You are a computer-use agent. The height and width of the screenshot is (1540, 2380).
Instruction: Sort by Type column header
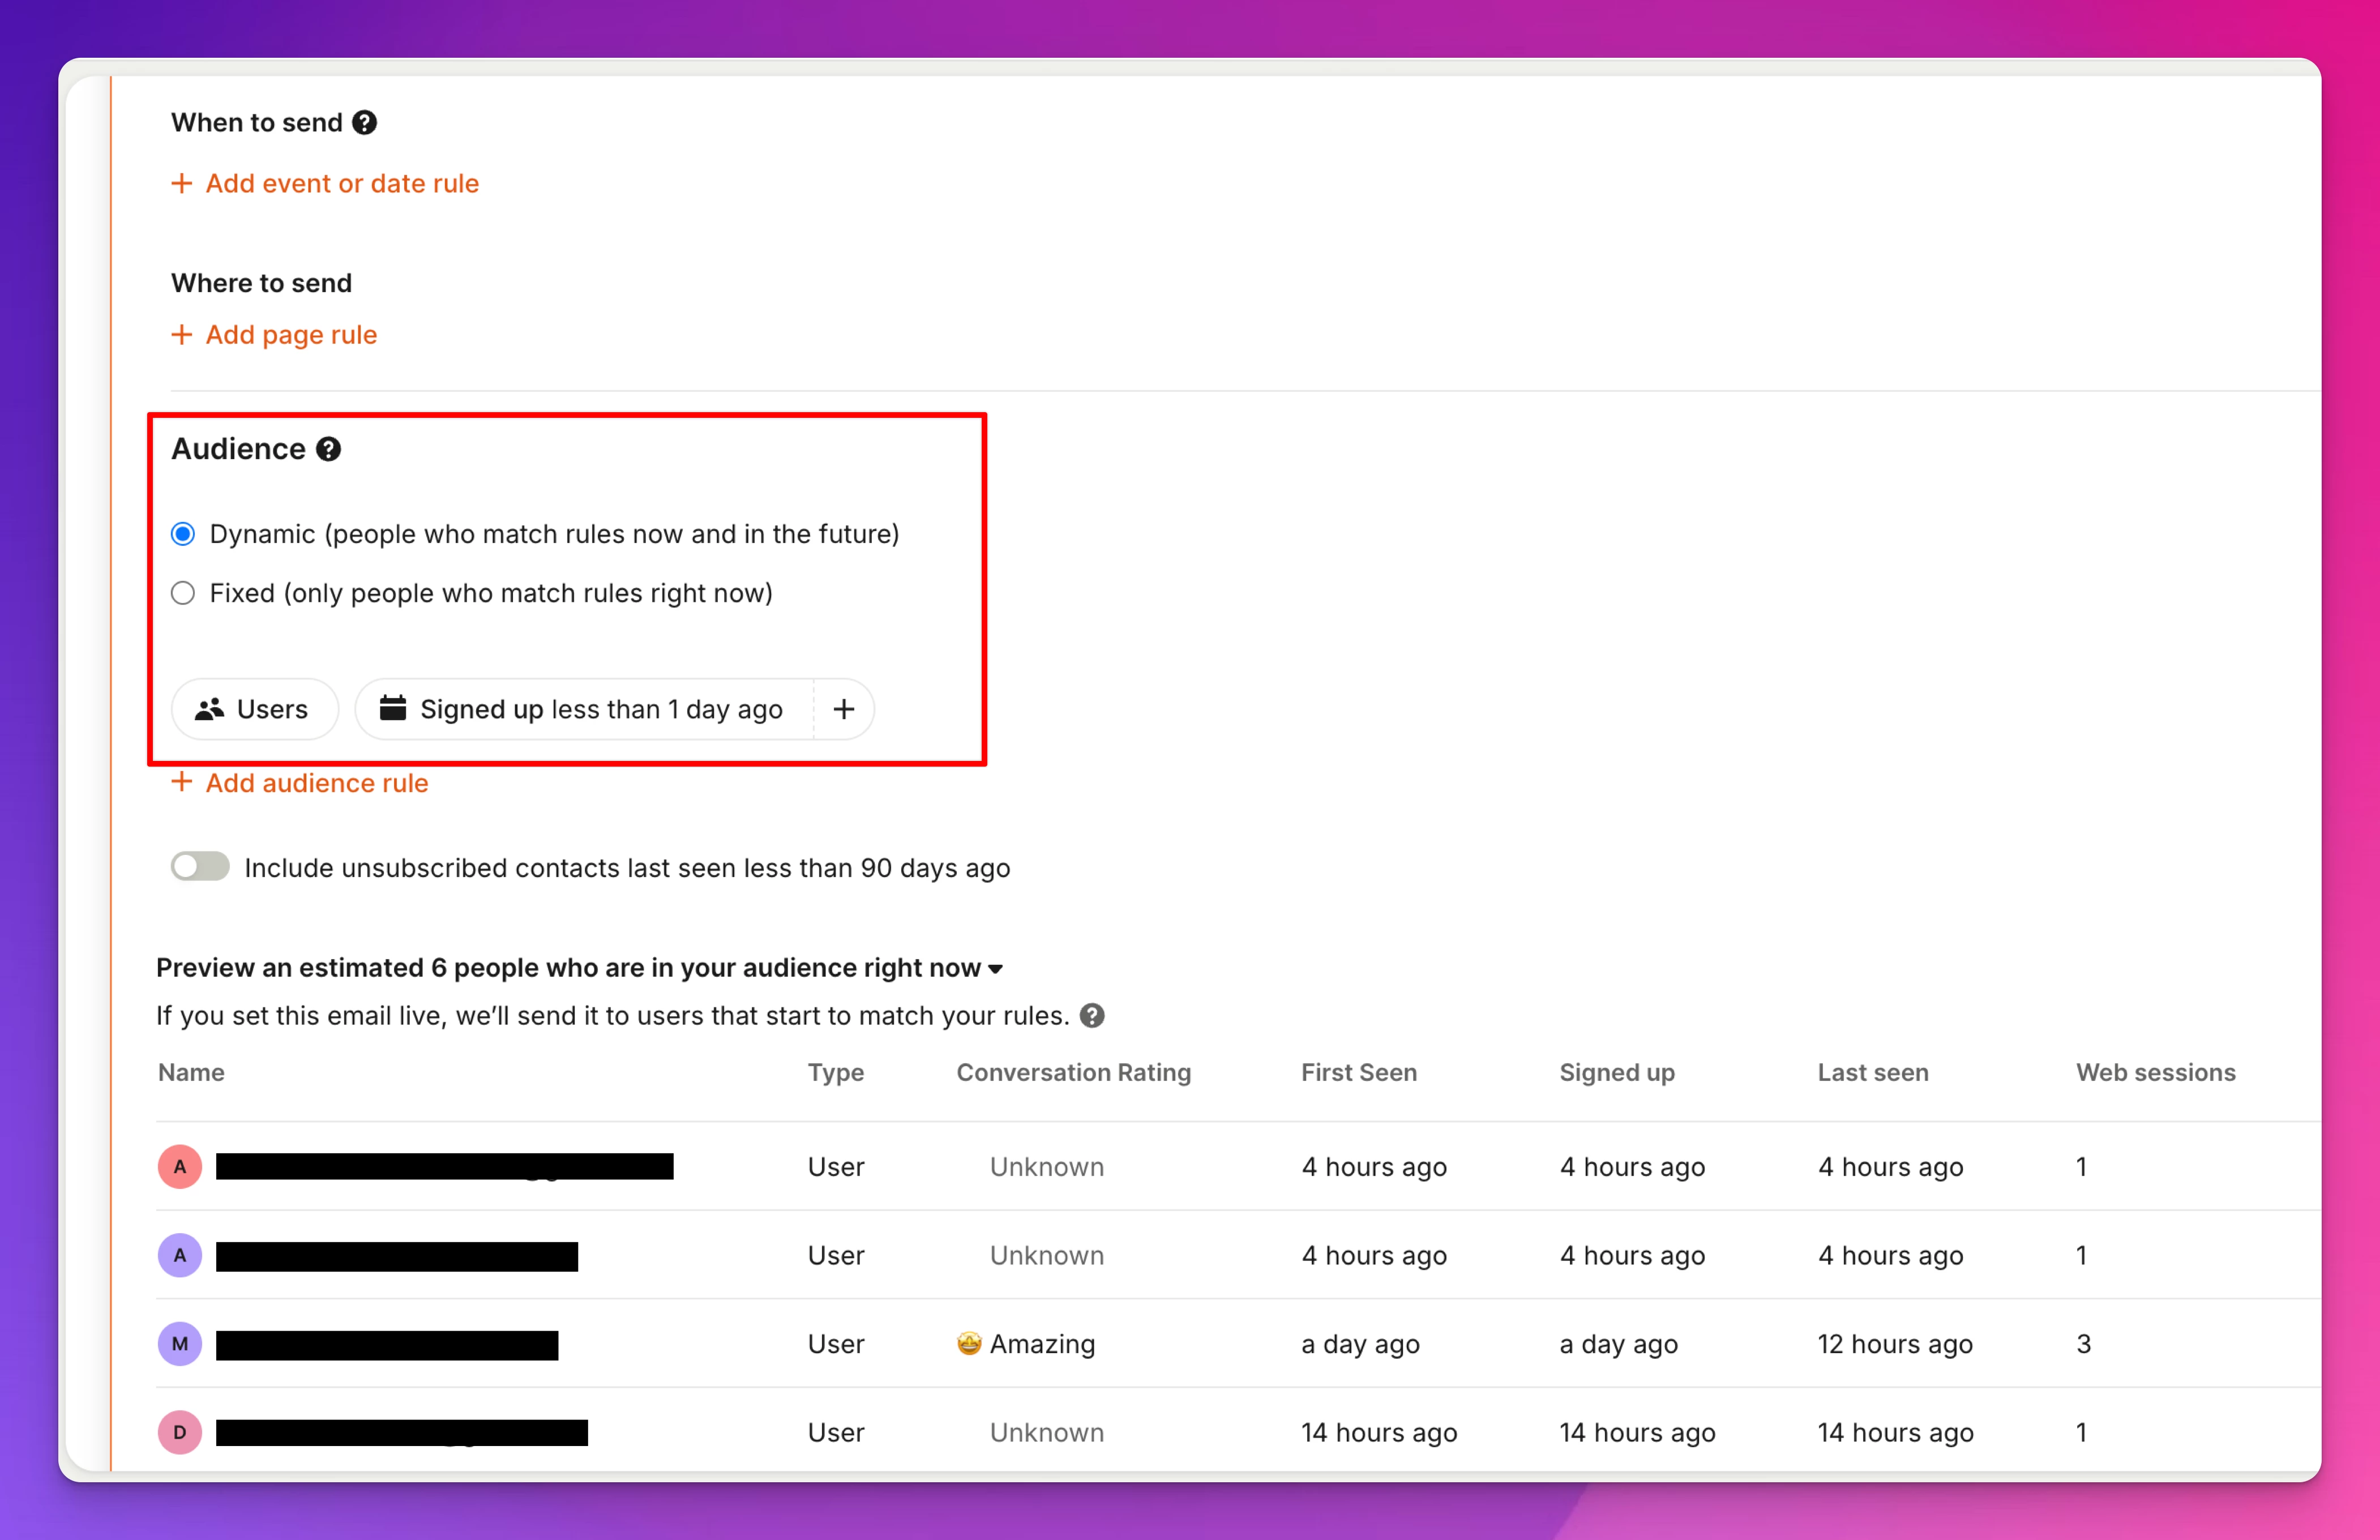point(836,1072)
